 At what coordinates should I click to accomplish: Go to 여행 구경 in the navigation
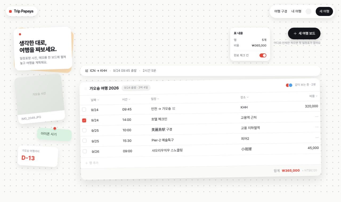[x=281, y=11]
